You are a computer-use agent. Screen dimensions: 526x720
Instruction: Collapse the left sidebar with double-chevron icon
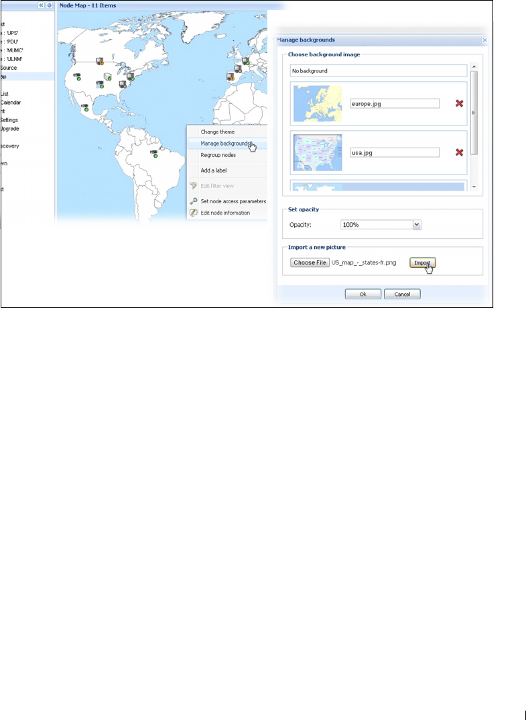(x=41, y=5)
